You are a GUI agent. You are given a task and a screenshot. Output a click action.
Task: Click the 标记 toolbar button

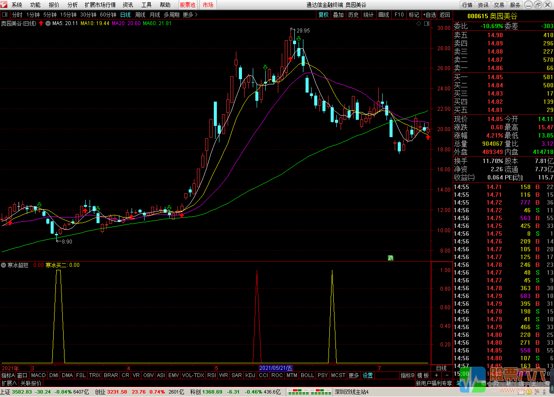[x=414, y=15]
